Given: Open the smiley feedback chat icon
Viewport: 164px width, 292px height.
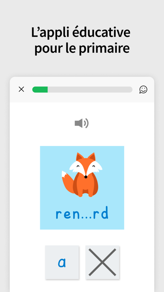Looking at the screenshot, I should pos(143,90).
